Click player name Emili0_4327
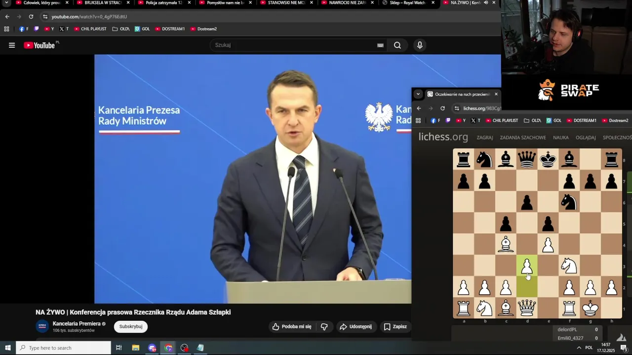This screenshot has width=632, height=355. [x=570, y=338]
